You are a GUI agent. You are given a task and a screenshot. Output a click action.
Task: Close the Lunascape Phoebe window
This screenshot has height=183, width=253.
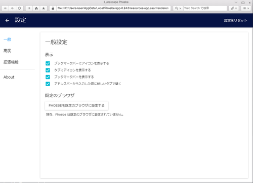(x=249, y=3)
